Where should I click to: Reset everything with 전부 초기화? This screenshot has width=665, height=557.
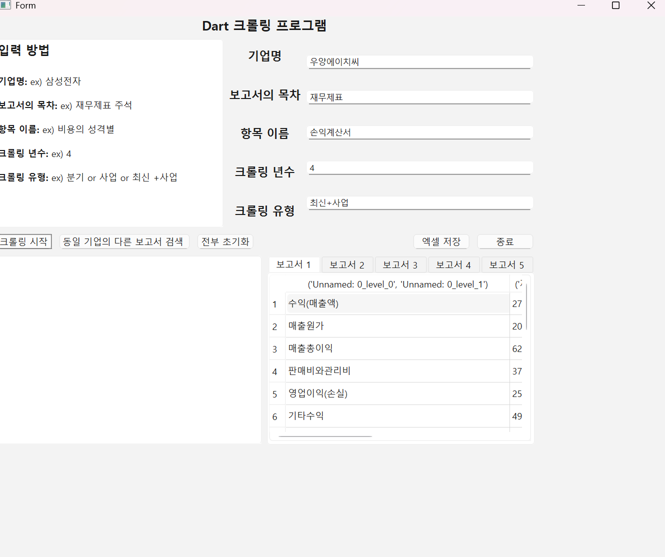(x=225, y=241)
